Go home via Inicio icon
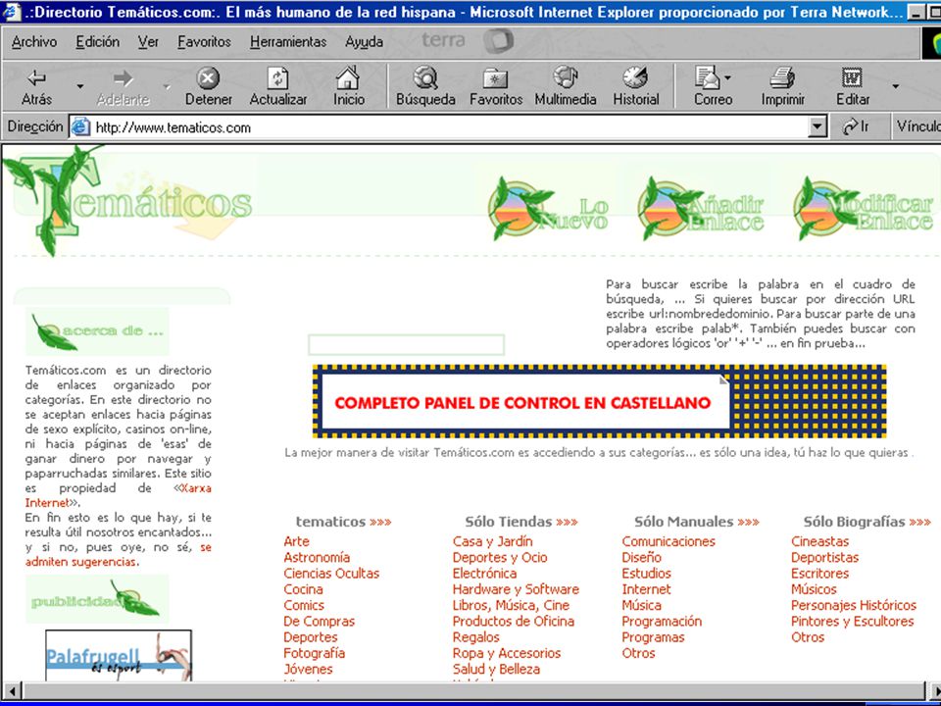The height and width of the screenshot is (706, 941). click(348, 78)
